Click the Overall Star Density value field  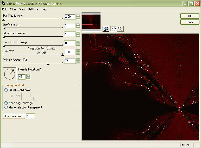point(70,43)
